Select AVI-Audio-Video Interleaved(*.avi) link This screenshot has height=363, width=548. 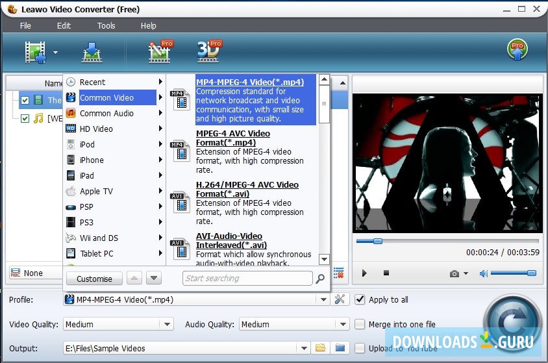[231, 240]
